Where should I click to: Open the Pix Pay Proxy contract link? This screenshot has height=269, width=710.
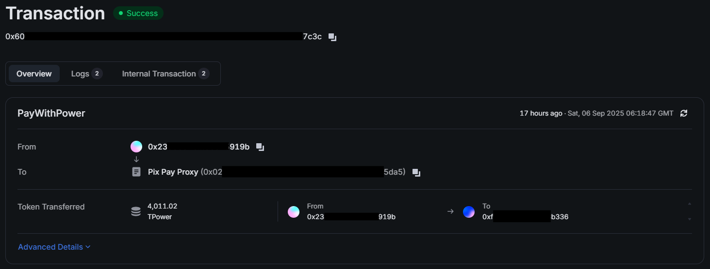(x=173, y=172)
